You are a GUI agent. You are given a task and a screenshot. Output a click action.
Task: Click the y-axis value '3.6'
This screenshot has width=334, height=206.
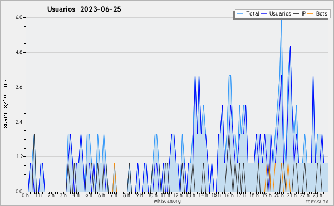pyautogui.click(x=19, y=87)
